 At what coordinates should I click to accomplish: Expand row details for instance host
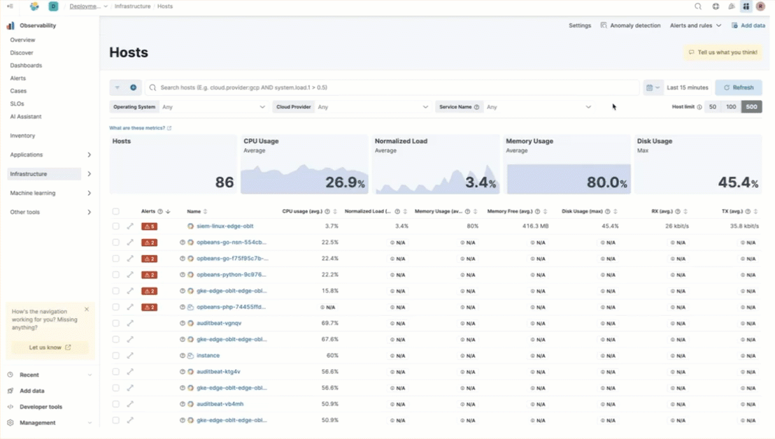pos(130,356)
